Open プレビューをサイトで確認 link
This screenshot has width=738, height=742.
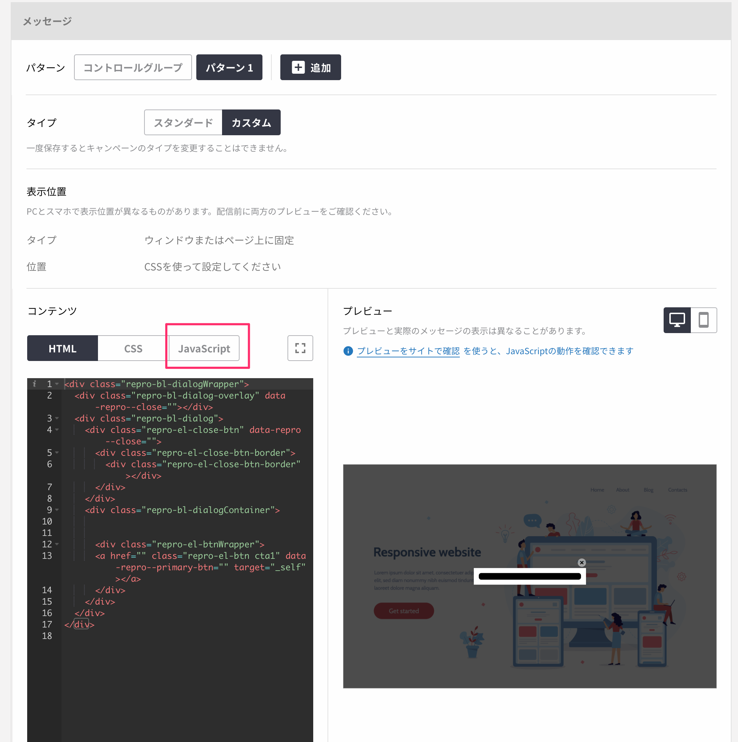coord(408,351)
